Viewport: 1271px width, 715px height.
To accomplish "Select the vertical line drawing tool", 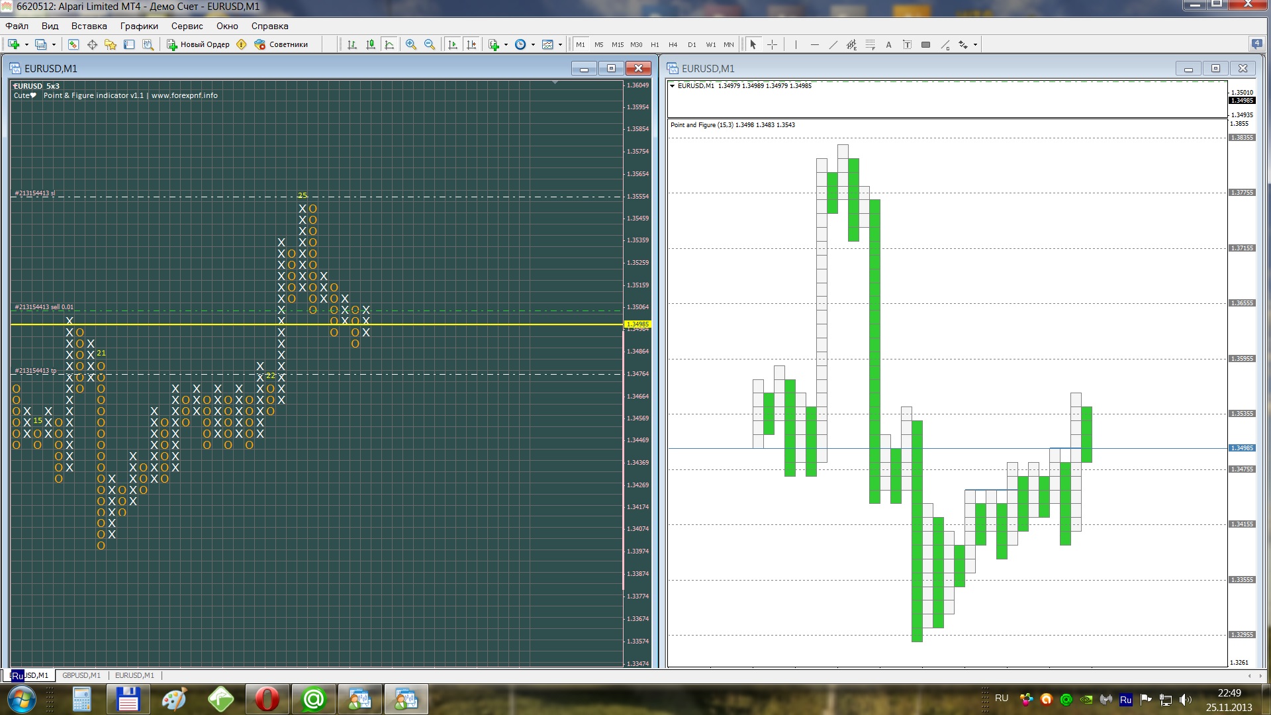I will click(x=796, y=44).
